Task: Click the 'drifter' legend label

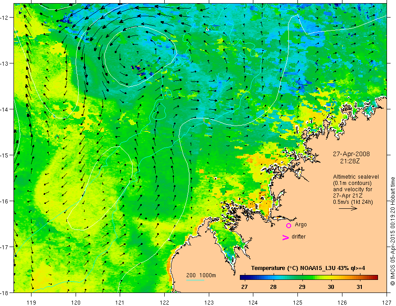Action: 298,237
